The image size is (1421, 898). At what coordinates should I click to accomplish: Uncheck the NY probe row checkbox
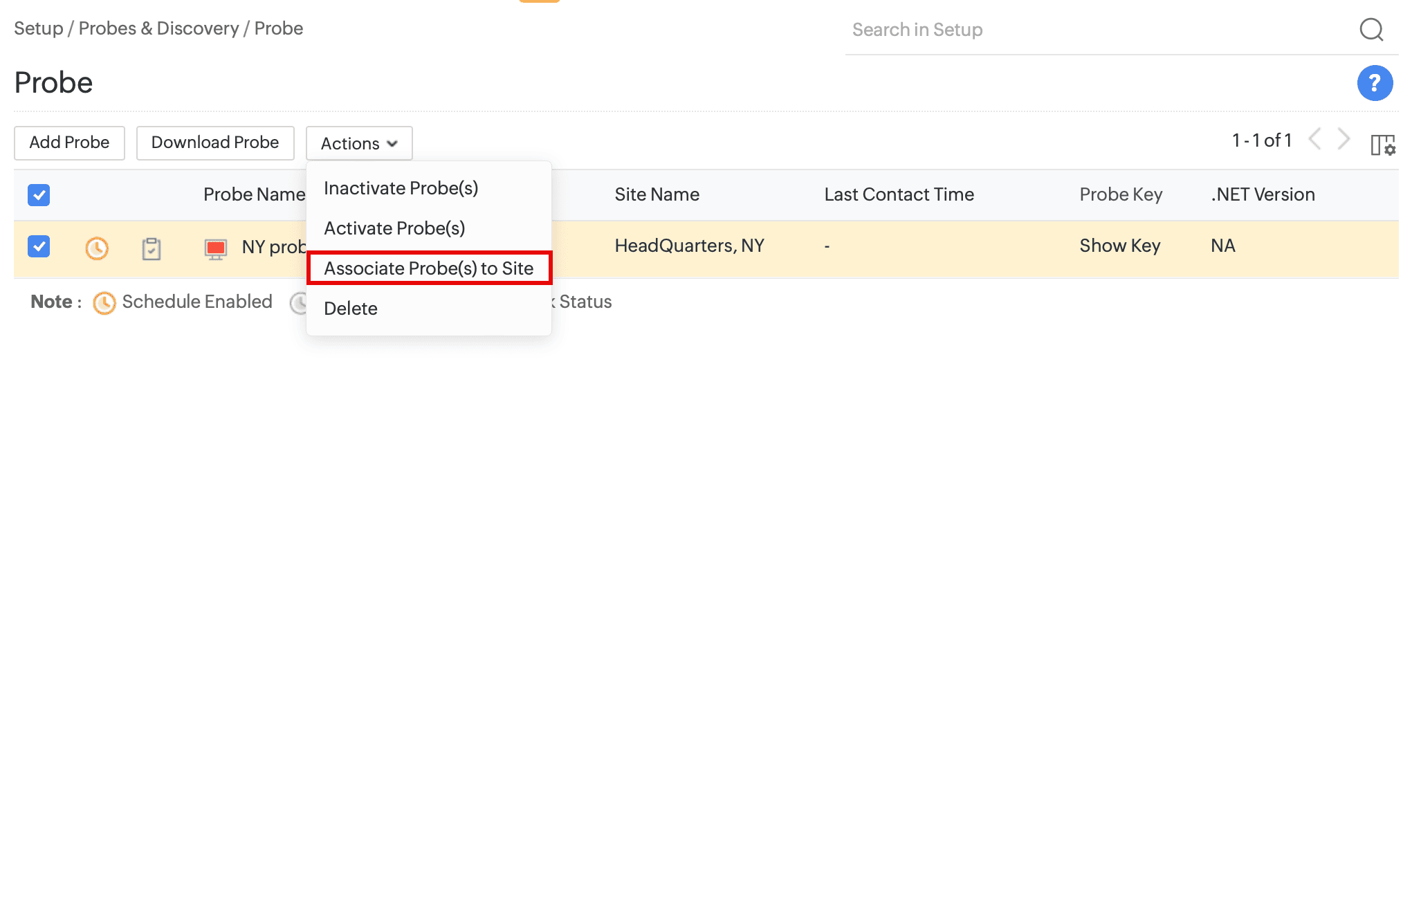(39, 246)
